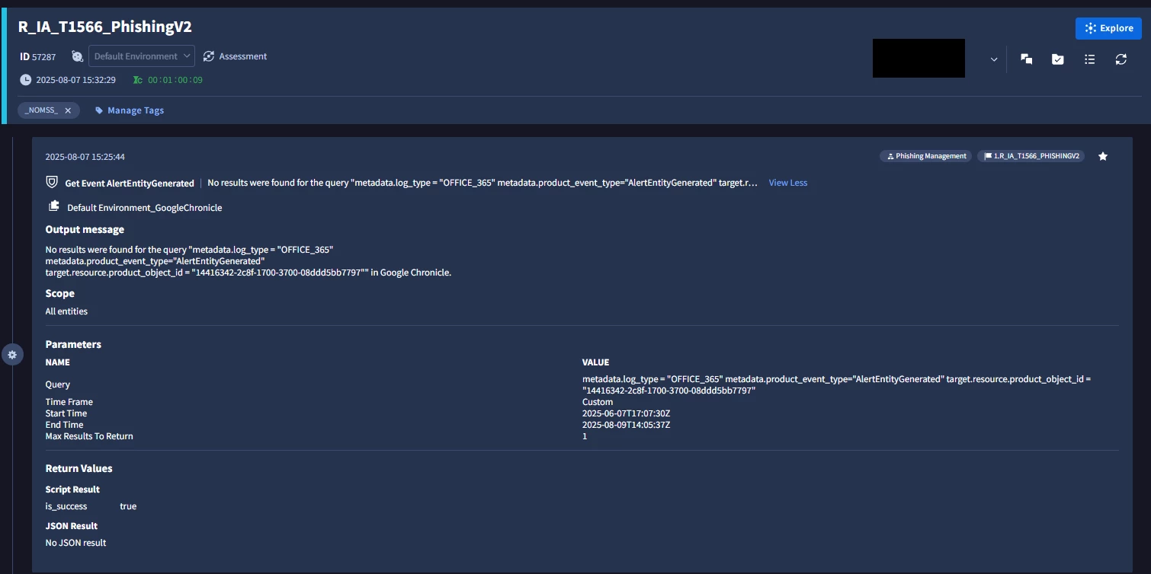Click the End Time value 2025-08-09T14:05:37Z
Image resolution: width=1151 pixels, height=574 pixels.
(x=626, y=425)
